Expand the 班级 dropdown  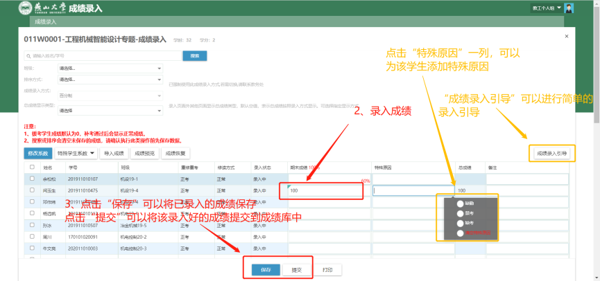tap(110, 69)
